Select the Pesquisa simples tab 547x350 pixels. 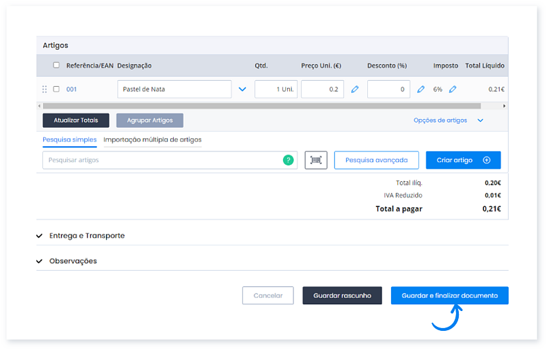click(69, 139)
